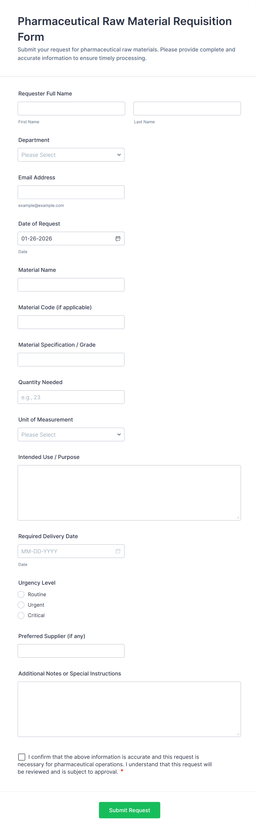The height and width of the screenshot is (832, 256).
Task: Click the Submit Request button
Action: [129, 810]
